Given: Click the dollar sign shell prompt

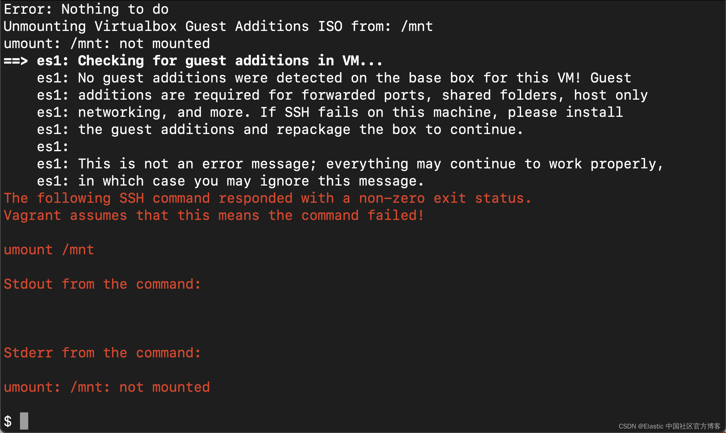Looking at the screenshot, I should coord(8,421).
